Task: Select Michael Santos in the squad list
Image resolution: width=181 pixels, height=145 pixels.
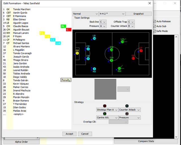Action: tap(21, 43)
